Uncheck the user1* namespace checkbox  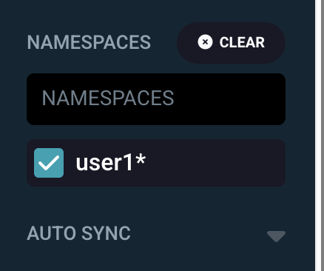(49, 163)
